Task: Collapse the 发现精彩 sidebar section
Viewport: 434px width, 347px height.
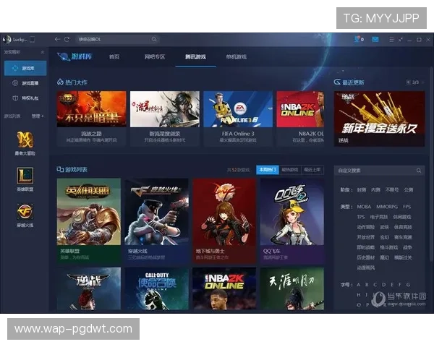Action: pos(42,53)
